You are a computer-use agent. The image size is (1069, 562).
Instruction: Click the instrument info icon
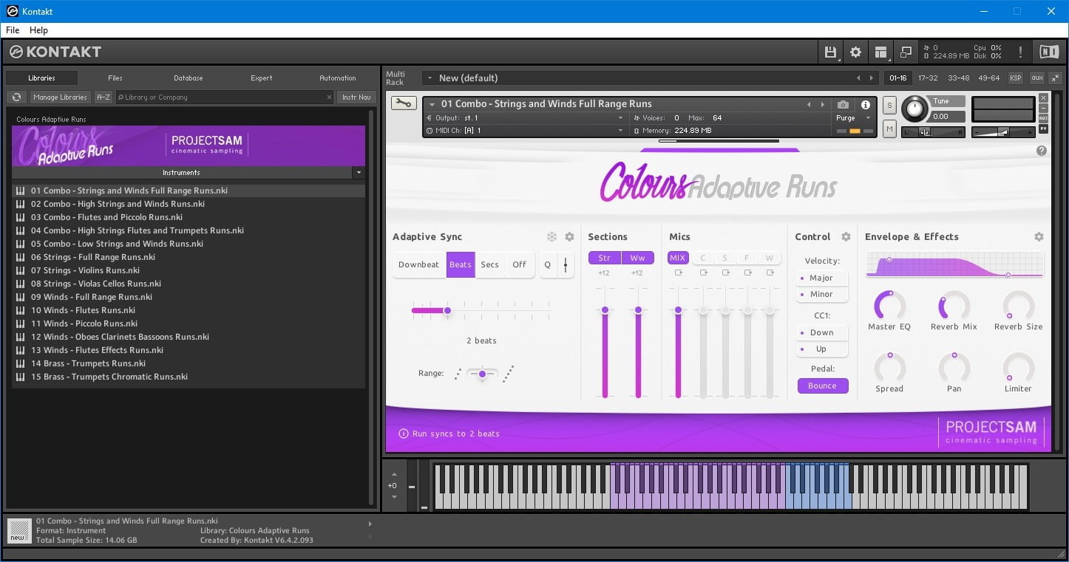[865, 105]
